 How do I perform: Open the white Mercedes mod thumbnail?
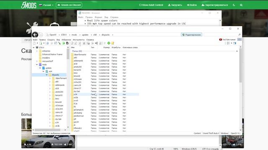tap(48, 133)
